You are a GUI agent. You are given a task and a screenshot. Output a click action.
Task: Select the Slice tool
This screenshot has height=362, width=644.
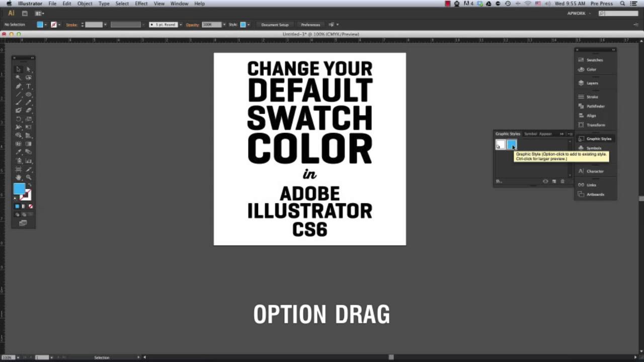[x=28, y=169]
